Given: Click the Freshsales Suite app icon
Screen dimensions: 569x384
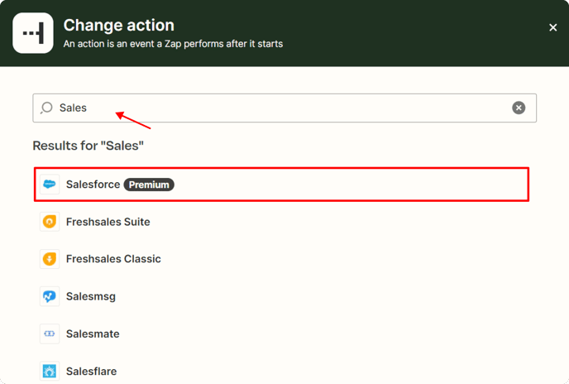Looking at the screenshot, I should click(x=50, y=222).
